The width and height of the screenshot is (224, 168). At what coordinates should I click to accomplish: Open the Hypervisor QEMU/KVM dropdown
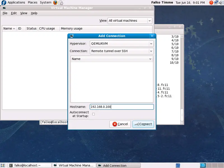tap(122, 44)
